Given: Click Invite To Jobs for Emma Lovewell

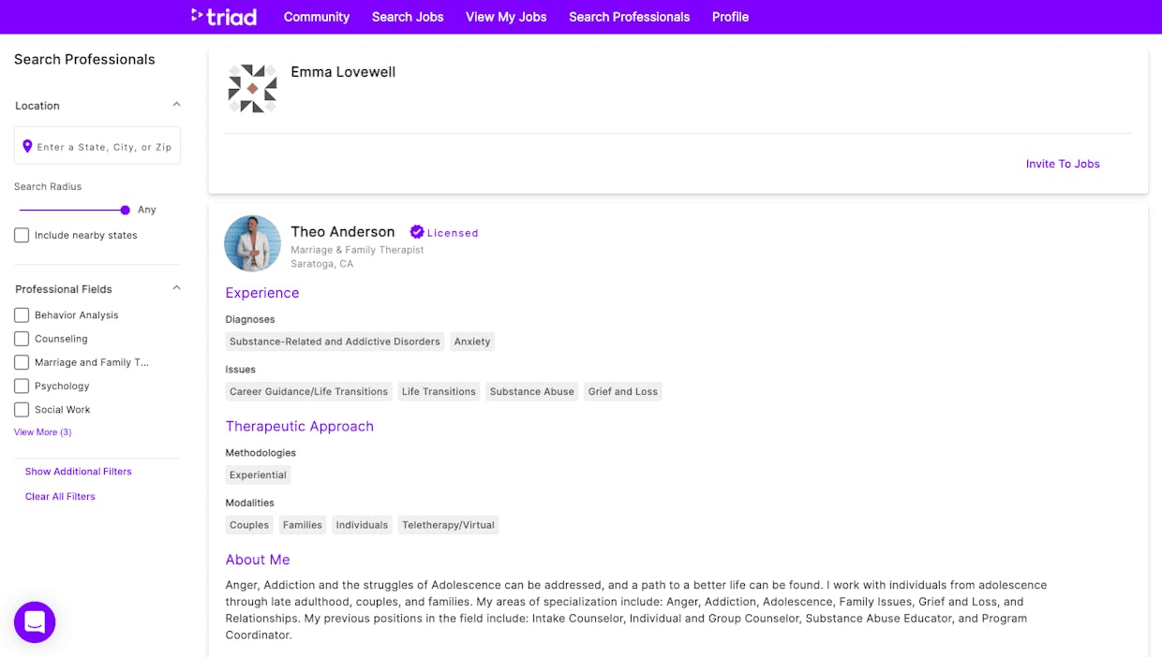Looking at the screenshot, I should 1063,164.
